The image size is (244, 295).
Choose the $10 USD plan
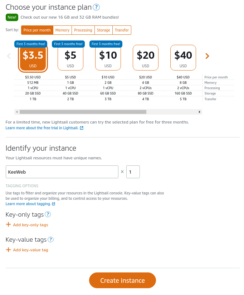pos(108,57)
